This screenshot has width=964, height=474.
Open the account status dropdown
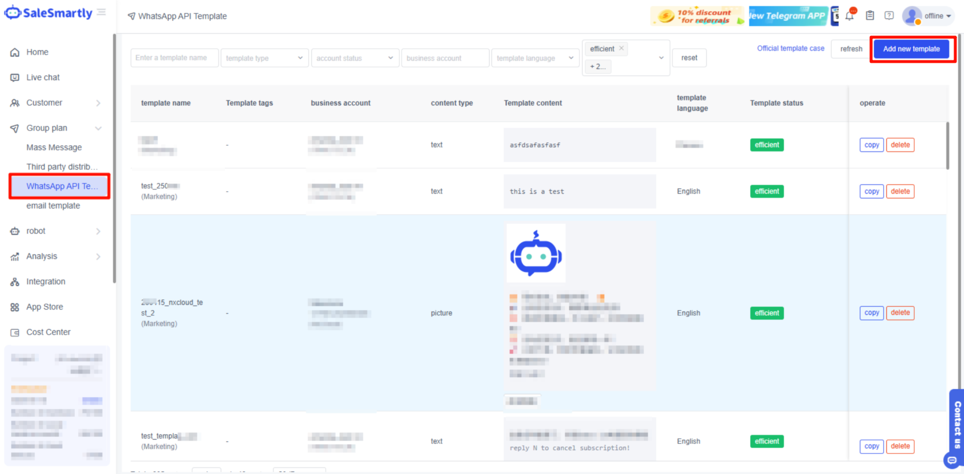coord(355,58)
